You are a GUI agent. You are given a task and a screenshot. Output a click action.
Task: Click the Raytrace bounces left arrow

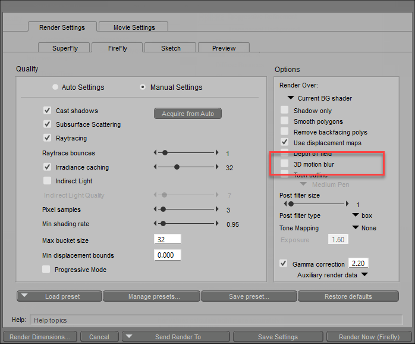point(156,153)
